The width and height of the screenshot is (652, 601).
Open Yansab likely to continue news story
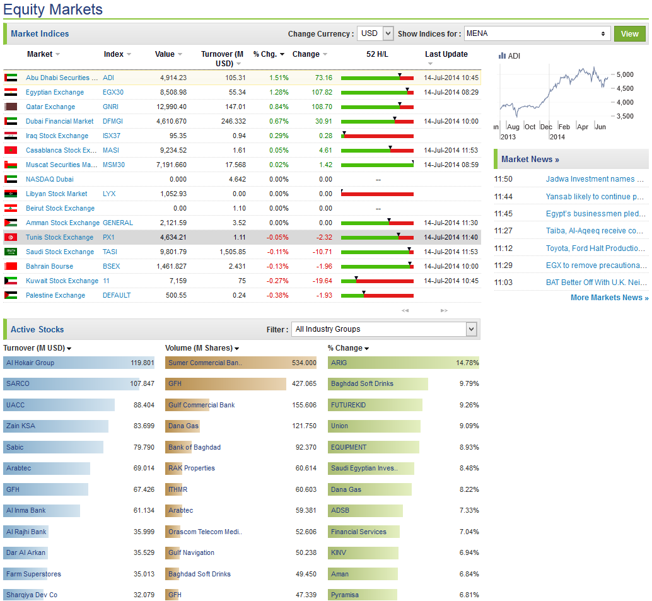tap(595, 197)
